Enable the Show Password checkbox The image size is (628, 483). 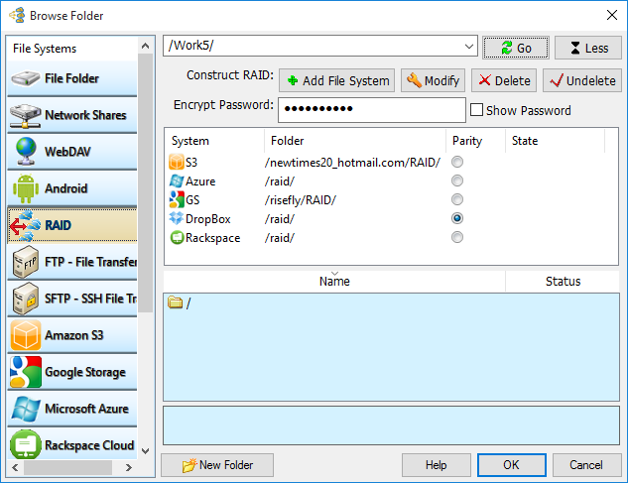click(x=476, y=110)
